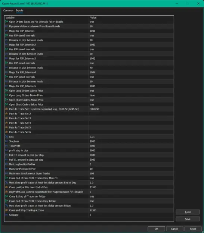Image resolution: width=204 pixels, height=233 pixels.
Task: Close the Open Round Level dialog
Action: tap(198, 3)
